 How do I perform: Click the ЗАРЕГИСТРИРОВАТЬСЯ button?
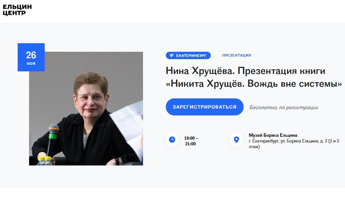(205, 107)
